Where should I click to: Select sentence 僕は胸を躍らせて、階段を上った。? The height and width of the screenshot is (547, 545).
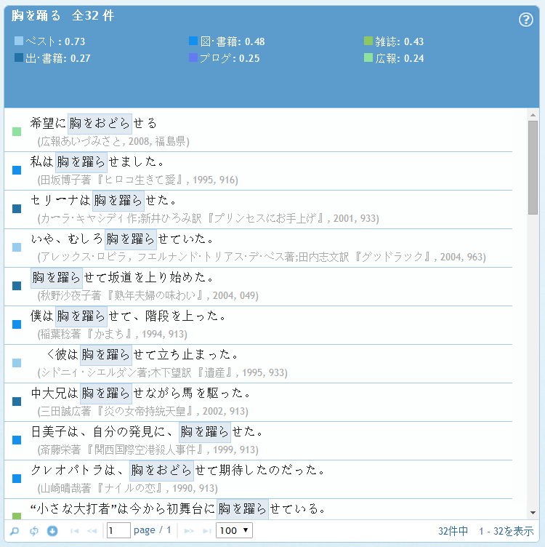tap(128, 316)
